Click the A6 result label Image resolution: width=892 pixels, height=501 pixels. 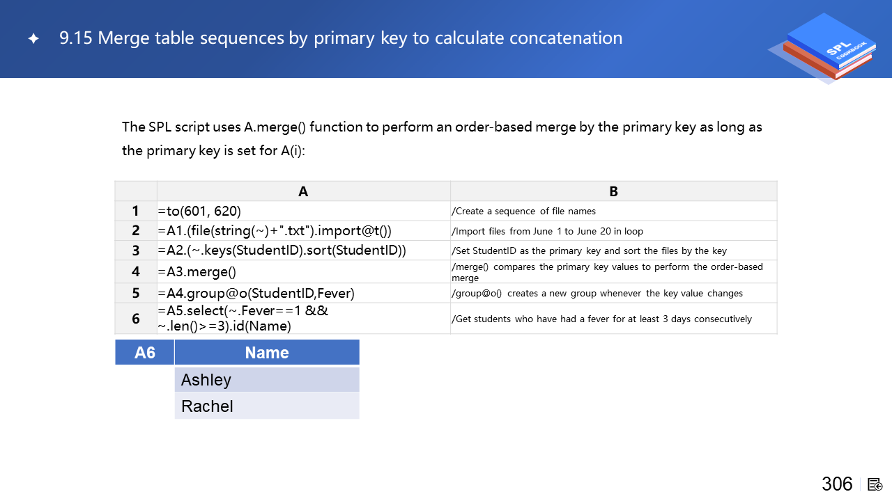point(144,353)
